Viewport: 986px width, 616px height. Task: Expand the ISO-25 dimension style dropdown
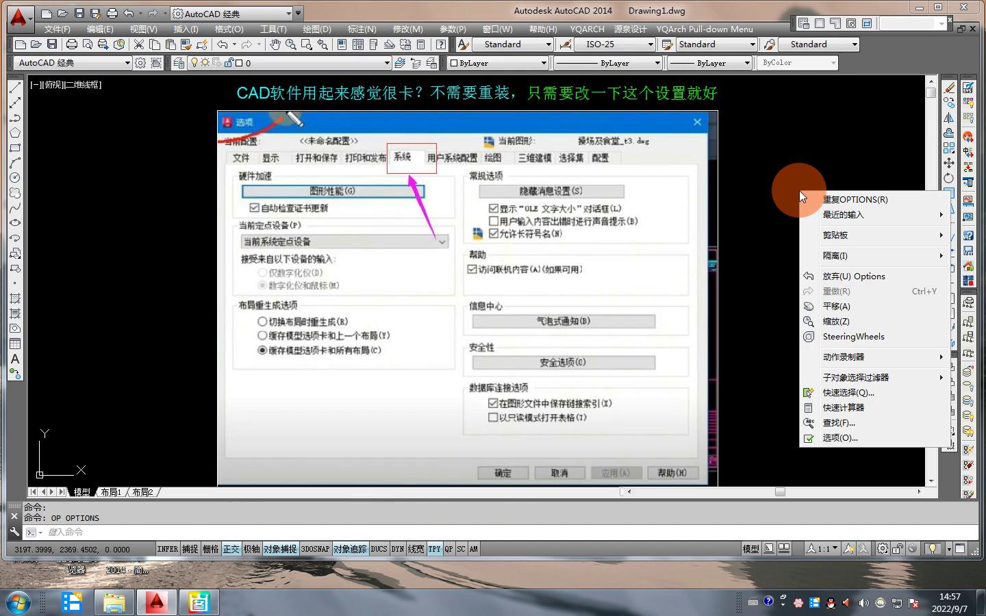tap(650, 44)
